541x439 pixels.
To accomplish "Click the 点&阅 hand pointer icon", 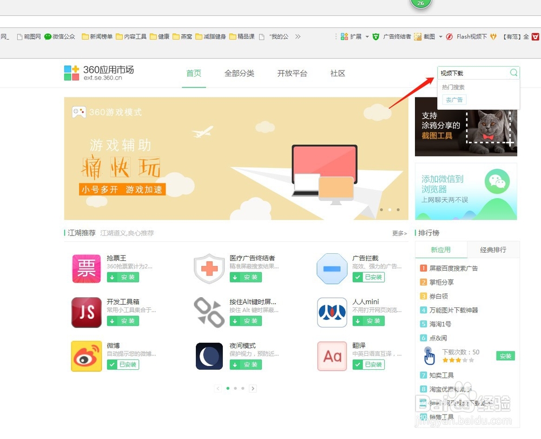I will [x=429, y=356].
